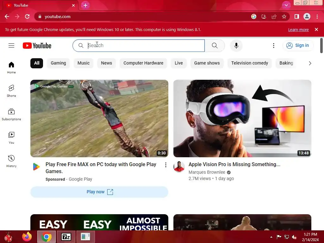Select the Music filter chip
This screenshot has width=324, height=243.
(x=84, y=63)
